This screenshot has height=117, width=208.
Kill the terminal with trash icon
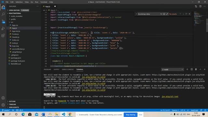pos(196,69)
